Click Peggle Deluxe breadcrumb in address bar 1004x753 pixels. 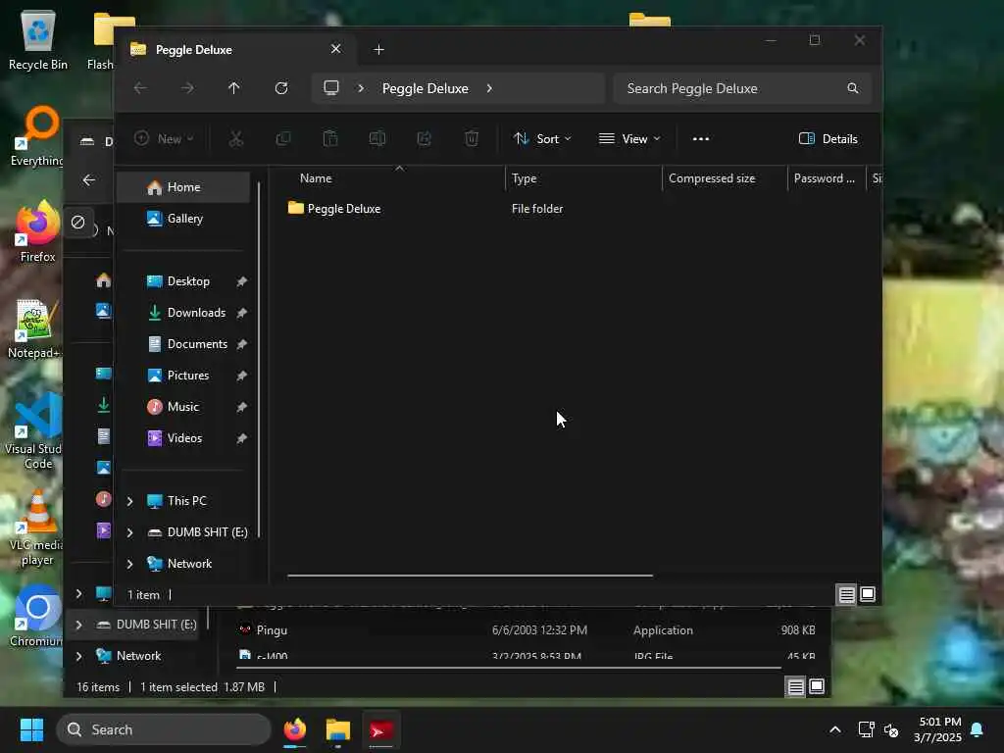click(x=426, y=88)
